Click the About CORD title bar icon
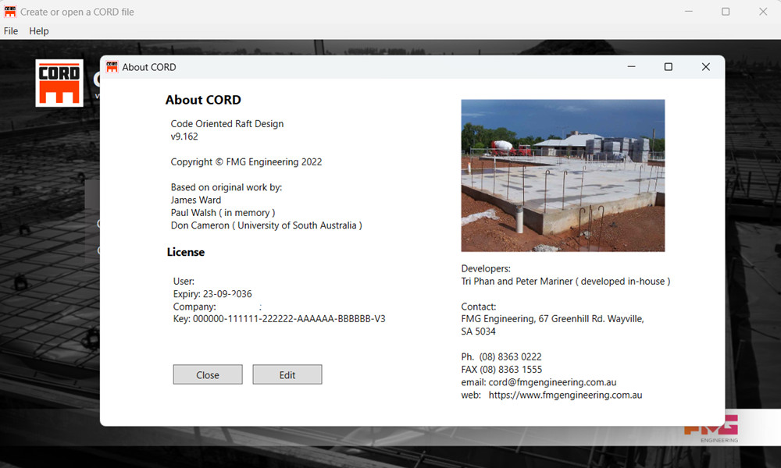781x468 pixels. point(112,66)
